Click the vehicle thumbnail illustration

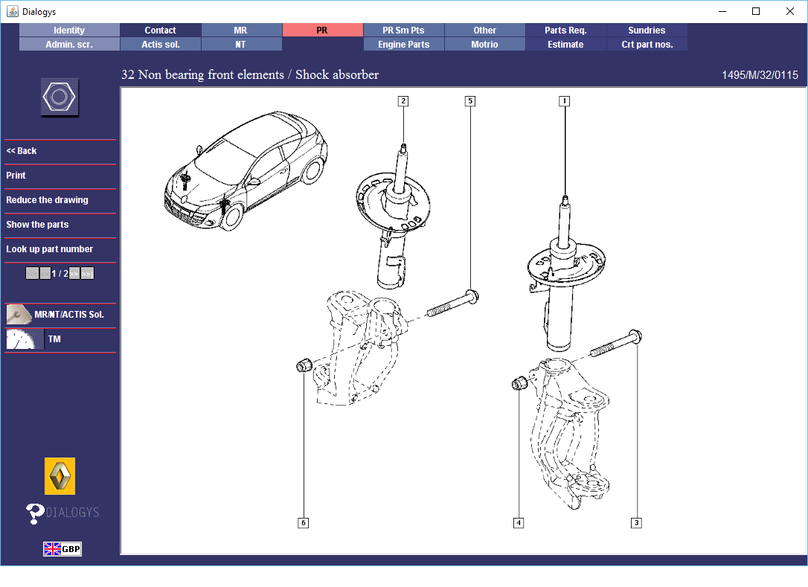point(245,172)
